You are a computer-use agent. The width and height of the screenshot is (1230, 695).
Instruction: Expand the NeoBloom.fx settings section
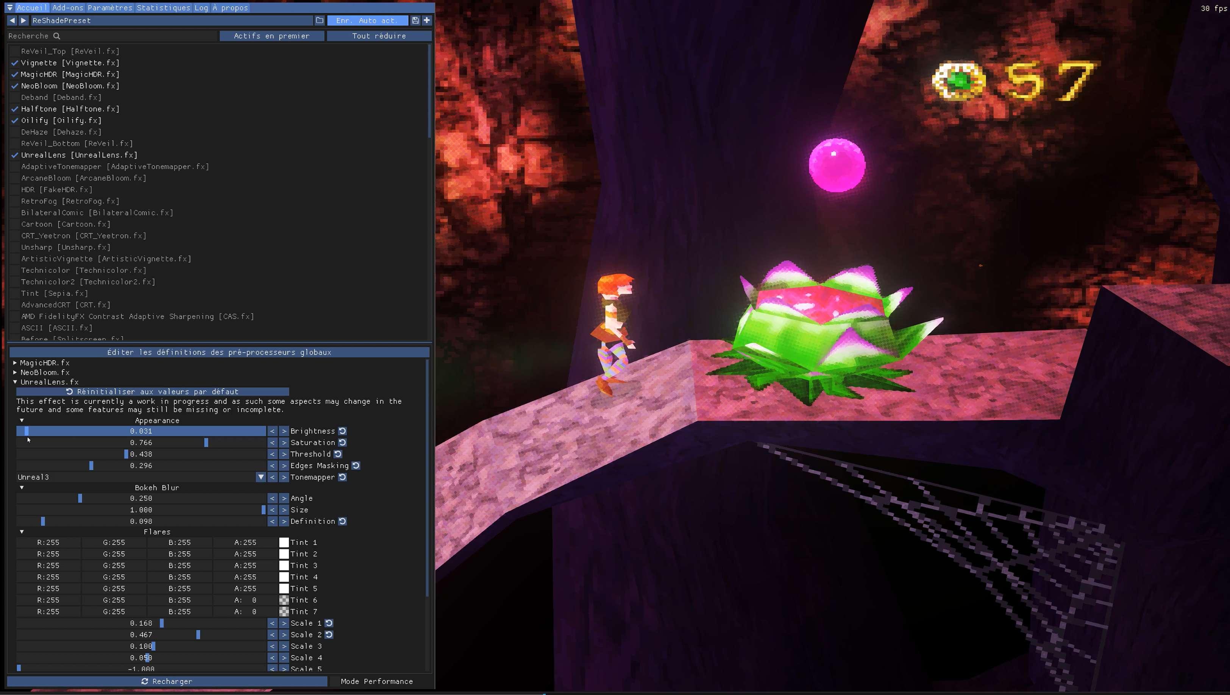[x=15, y=372]
